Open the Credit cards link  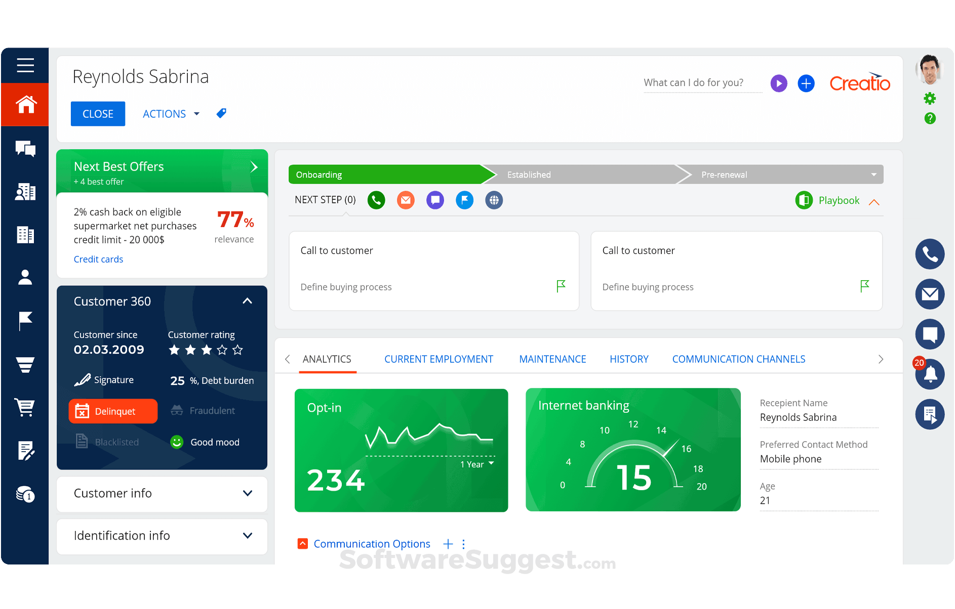98,259
